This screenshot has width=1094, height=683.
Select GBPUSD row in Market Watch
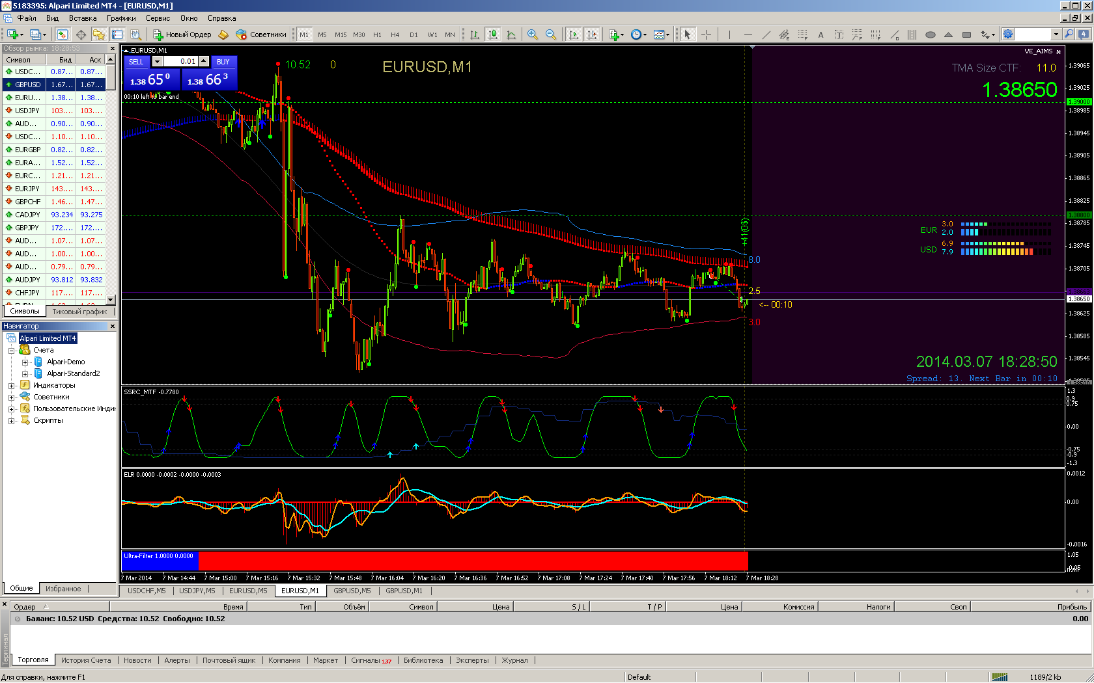(54, 85)
